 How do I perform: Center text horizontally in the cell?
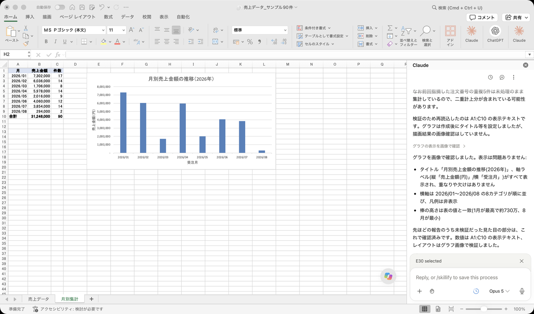point(167,42)
